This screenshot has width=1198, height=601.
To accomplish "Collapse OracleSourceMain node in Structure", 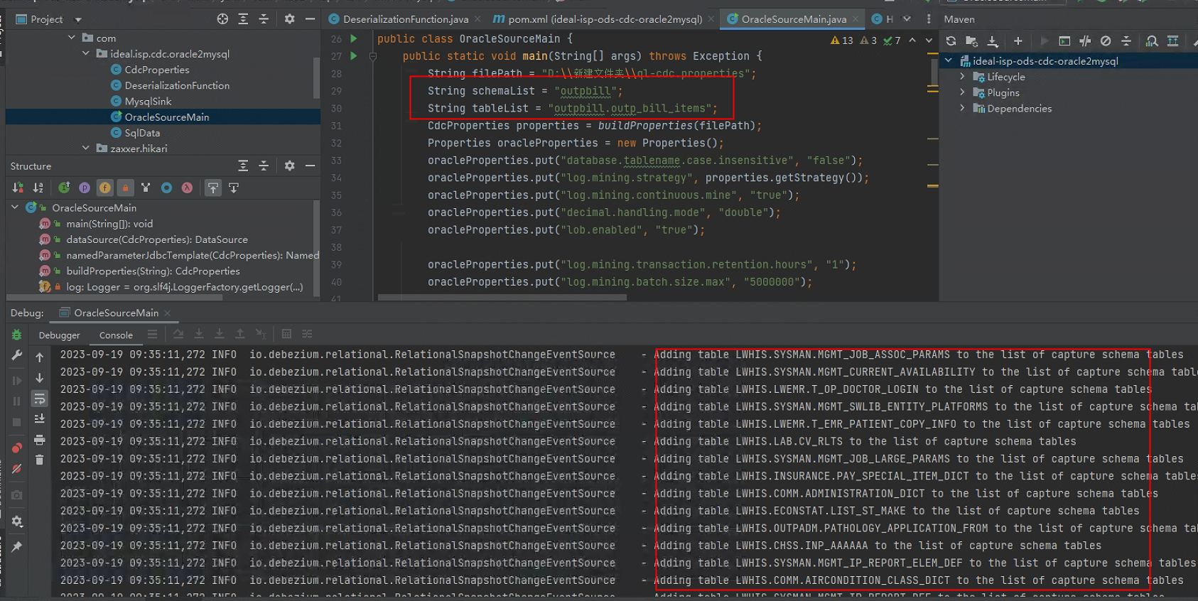I will pos(15,207).
